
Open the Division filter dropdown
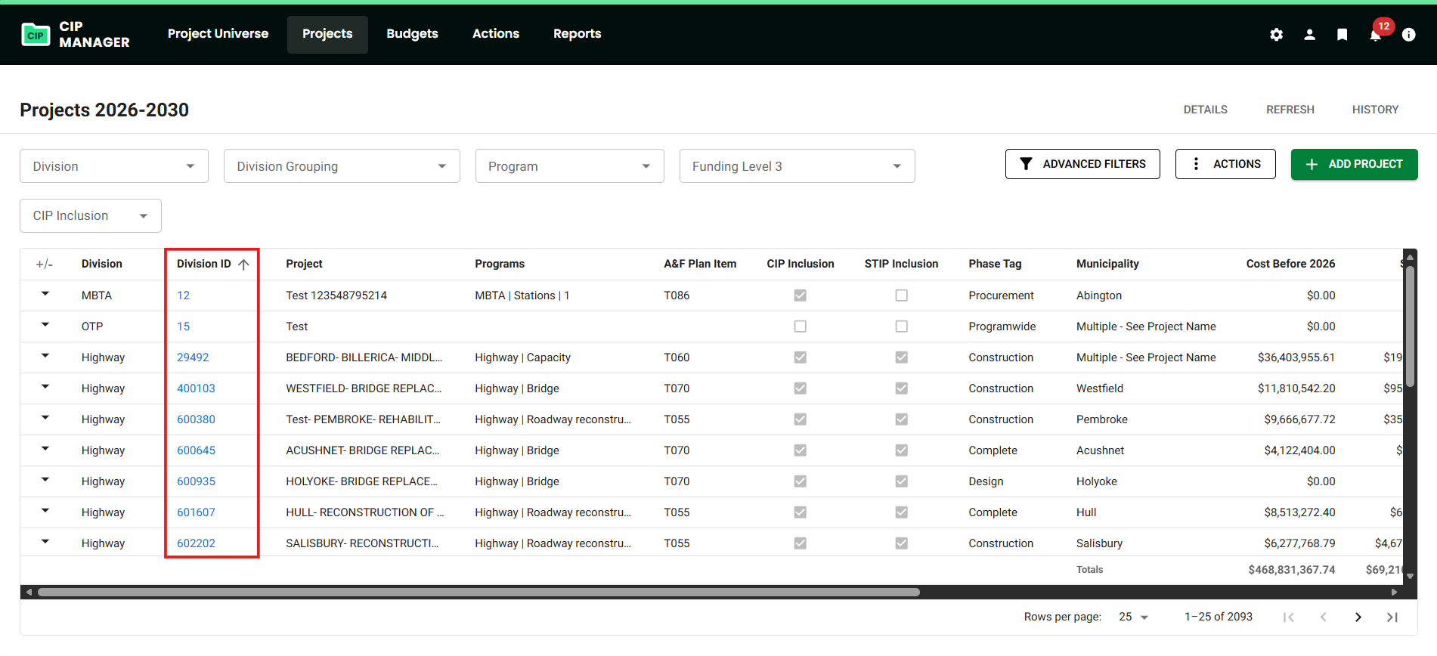[x=114, y=166]
